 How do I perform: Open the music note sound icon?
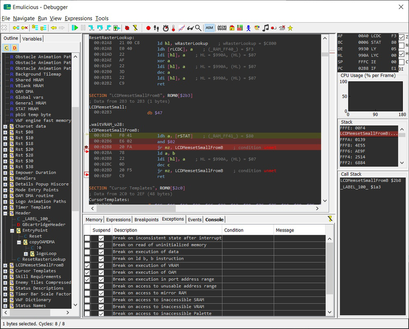pyautogui.click(x=265, y=28)
